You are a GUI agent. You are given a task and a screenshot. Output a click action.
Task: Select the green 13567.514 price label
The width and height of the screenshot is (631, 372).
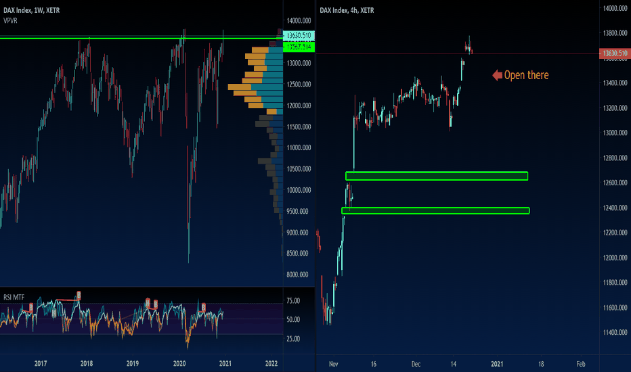tap(299, 47)
